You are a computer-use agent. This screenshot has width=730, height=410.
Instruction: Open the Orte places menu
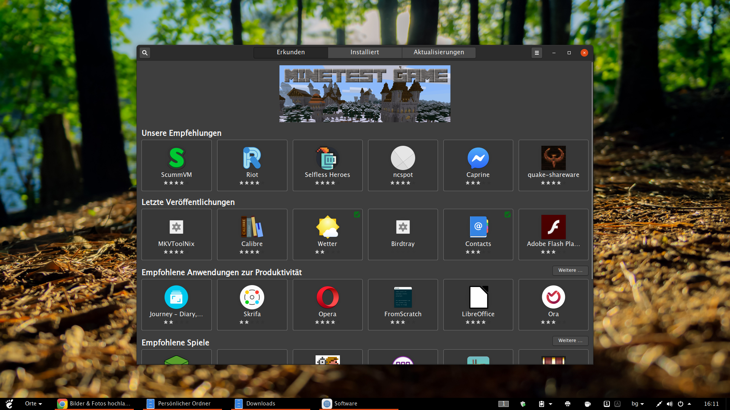click(x=33, y=404)
